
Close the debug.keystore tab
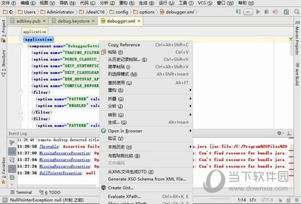93,21
